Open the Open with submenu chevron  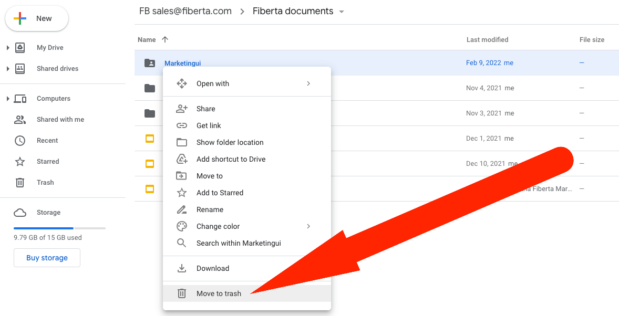308,83
